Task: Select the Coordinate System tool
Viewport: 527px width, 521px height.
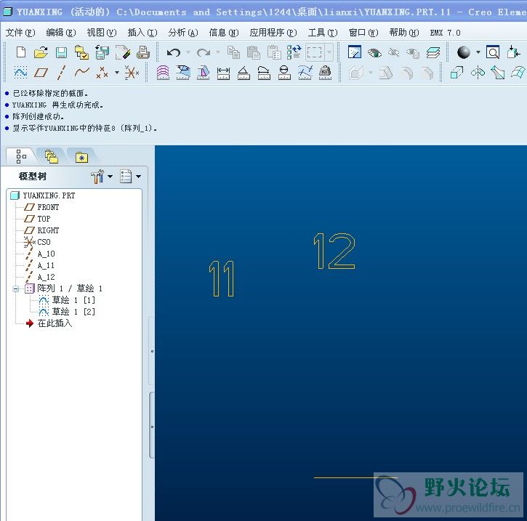Action: click(131, 73)
